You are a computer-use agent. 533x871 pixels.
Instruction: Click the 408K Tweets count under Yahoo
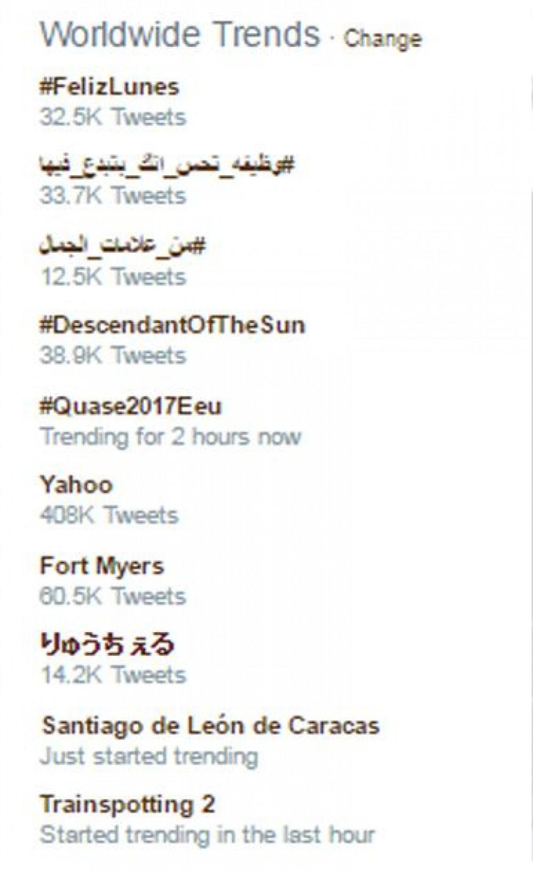click(109, 515)
